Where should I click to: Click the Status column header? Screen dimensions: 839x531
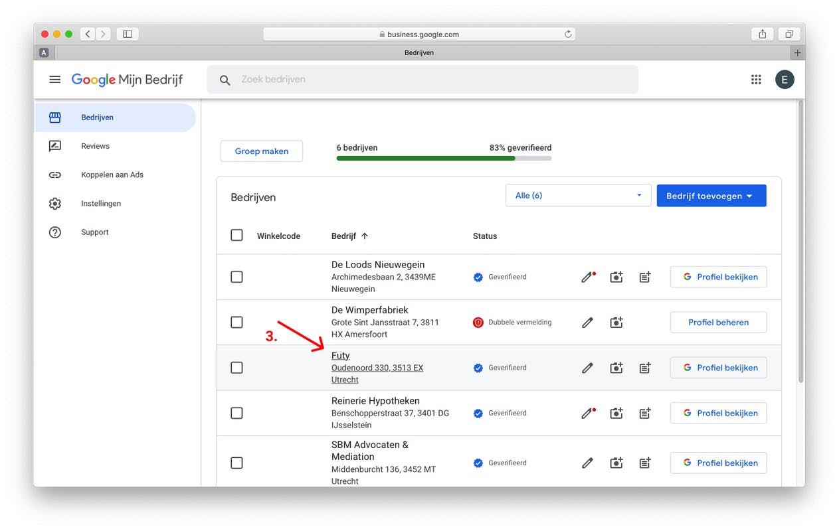485,236
